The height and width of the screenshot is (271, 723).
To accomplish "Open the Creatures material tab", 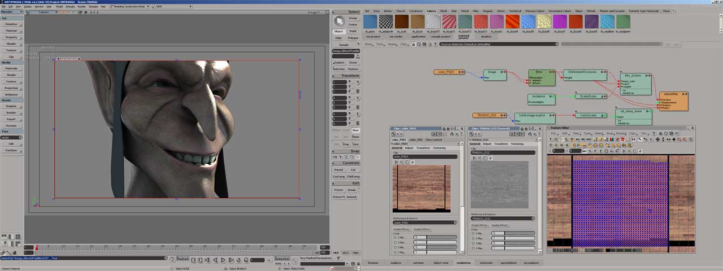I will (x=416, y=11).
